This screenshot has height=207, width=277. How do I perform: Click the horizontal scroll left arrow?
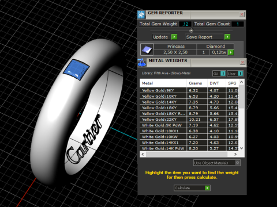click(143, 154)
